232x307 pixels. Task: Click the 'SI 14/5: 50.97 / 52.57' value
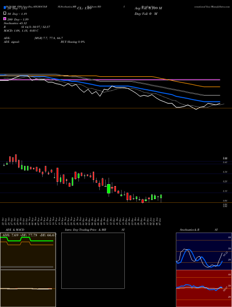[x=36, y=27]
